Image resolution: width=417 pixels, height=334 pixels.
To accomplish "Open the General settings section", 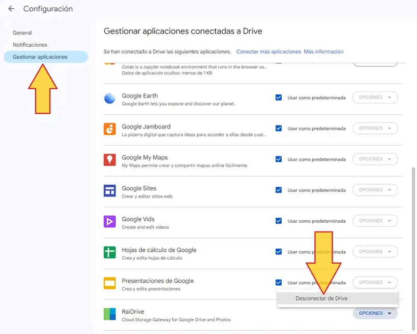I will 22,32.
